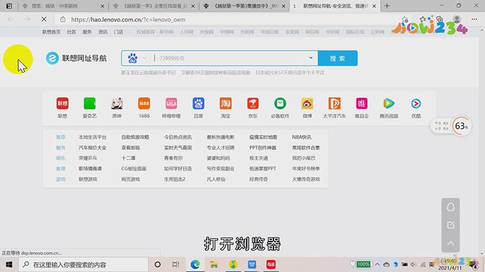Image resolution: width=485 pixels, height=272 pixels.
Task: Click the Windows taskbar search box
Action: click(84, 265)
